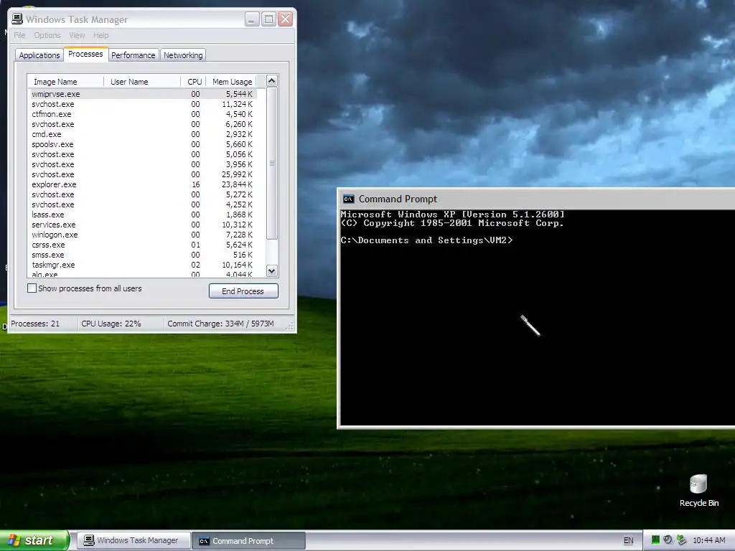The height and width of the screenshot is (551, 735).
Task: Click the 10:44 AM system clock
Action: click(708, 541)
